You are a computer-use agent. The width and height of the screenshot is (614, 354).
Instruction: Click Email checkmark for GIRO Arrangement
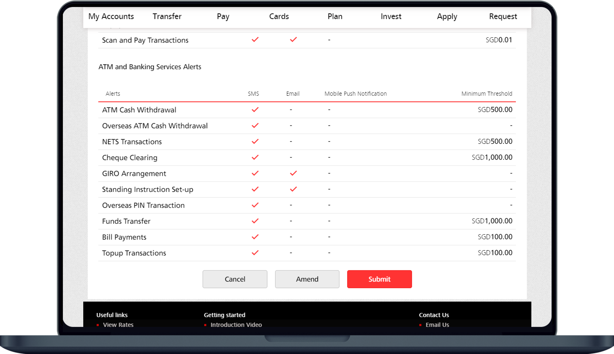[293, 173]
